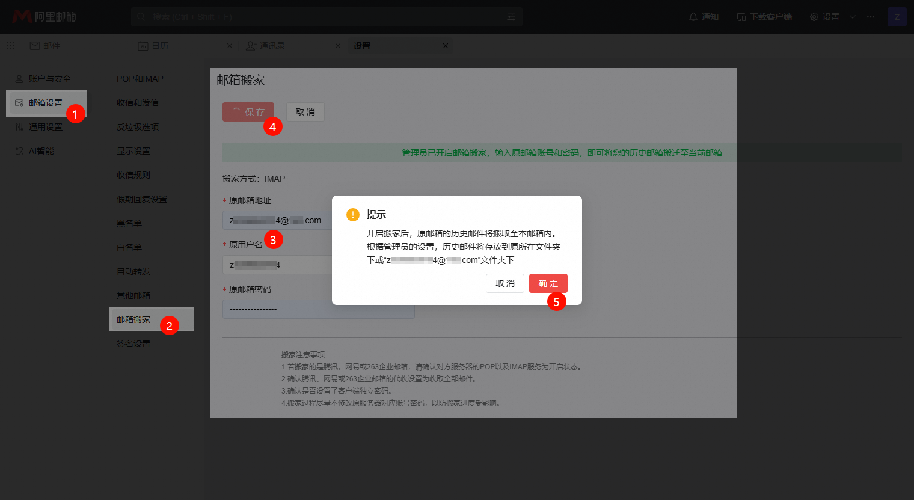Click 取消 in the 提示 dialog

pyautogui.click(x=505, y=283)
